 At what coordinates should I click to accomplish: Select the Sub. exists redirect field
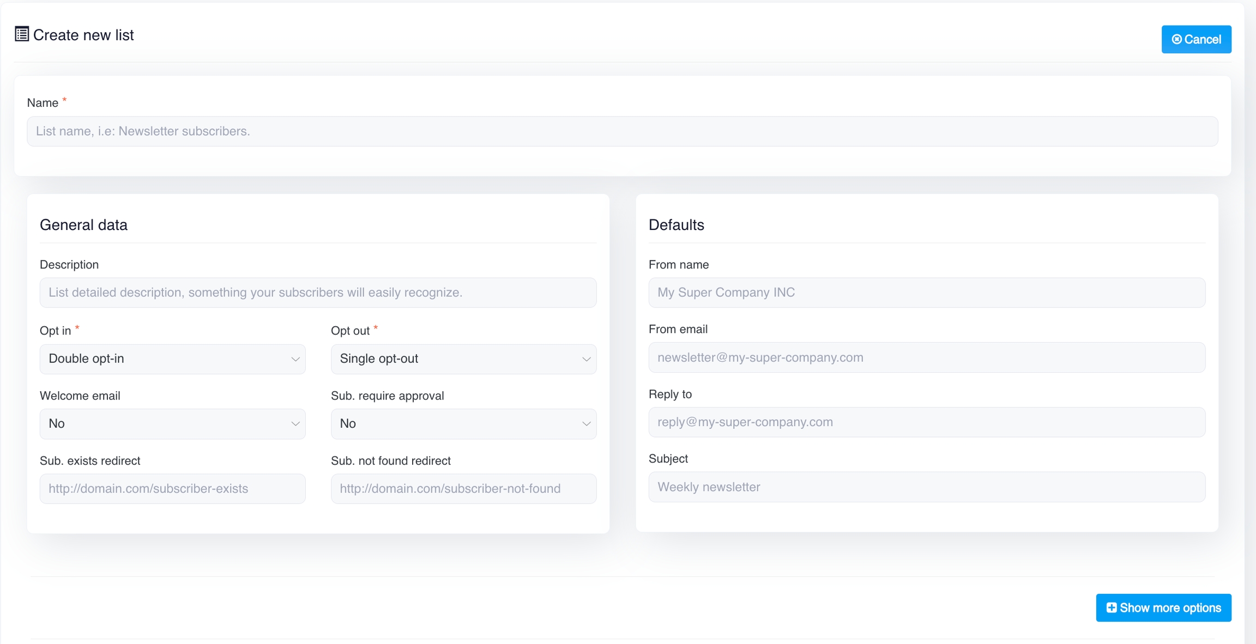[172, 489]
